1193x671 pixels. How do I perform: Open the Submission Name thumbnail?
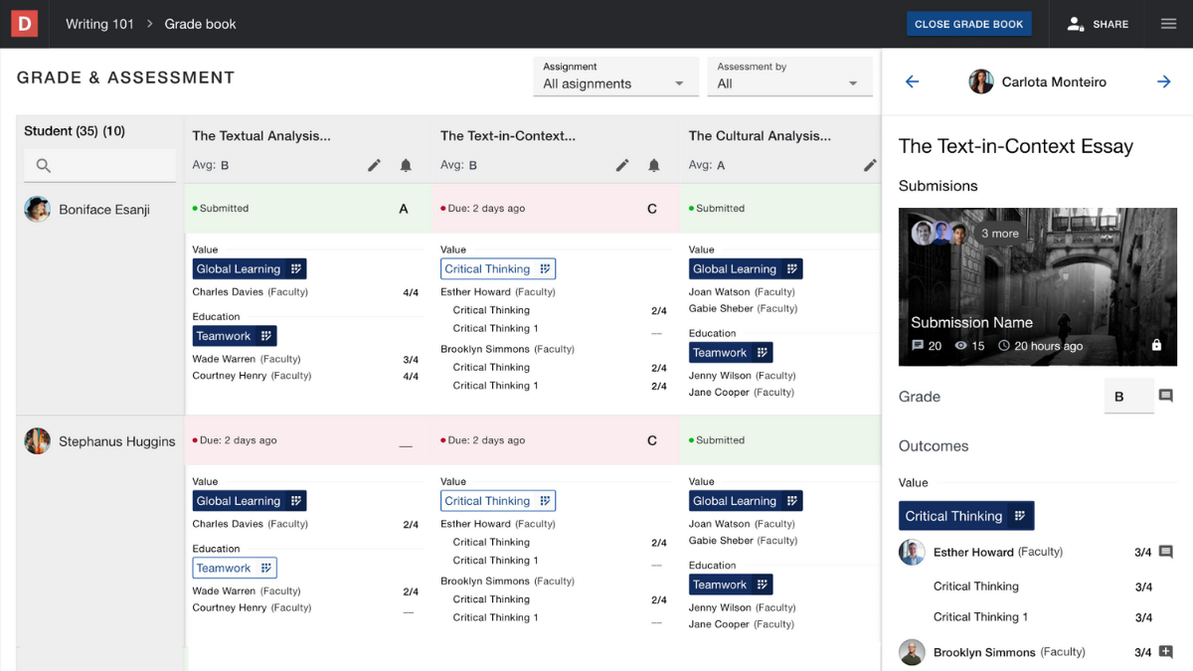click(x=1037, y=286)
